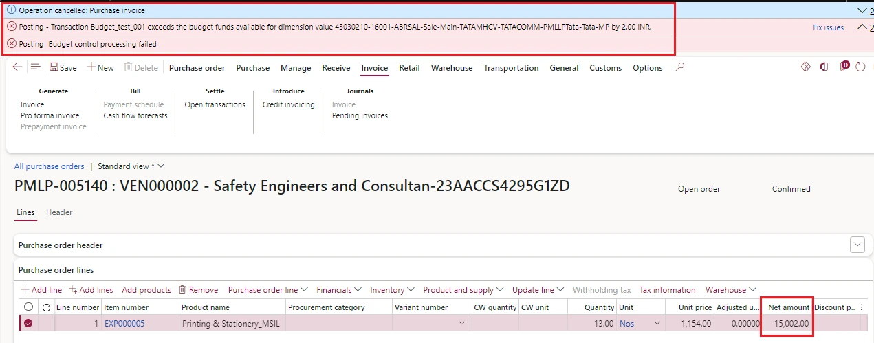Open the Warehouse ribbon tab
Screen dimensions: 874x343
tap(452, 68)
